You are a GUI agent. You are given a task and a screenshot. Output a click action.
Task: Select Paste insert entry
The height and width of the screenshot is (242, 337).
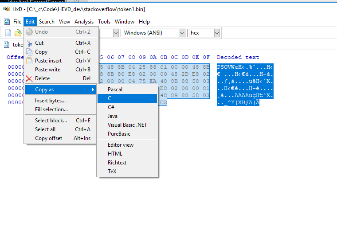point(61,61)
